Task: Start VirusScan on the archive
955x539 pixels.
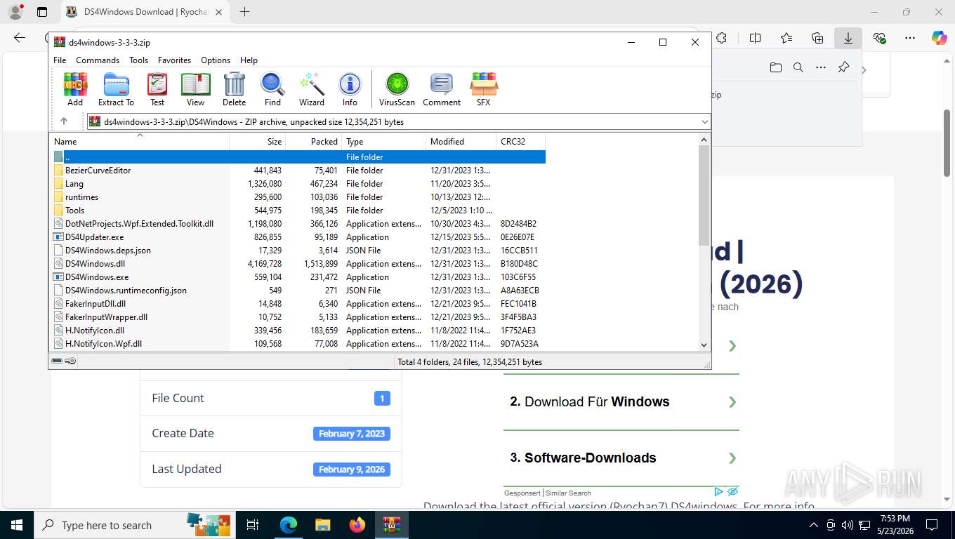Action: coord(397,89)
